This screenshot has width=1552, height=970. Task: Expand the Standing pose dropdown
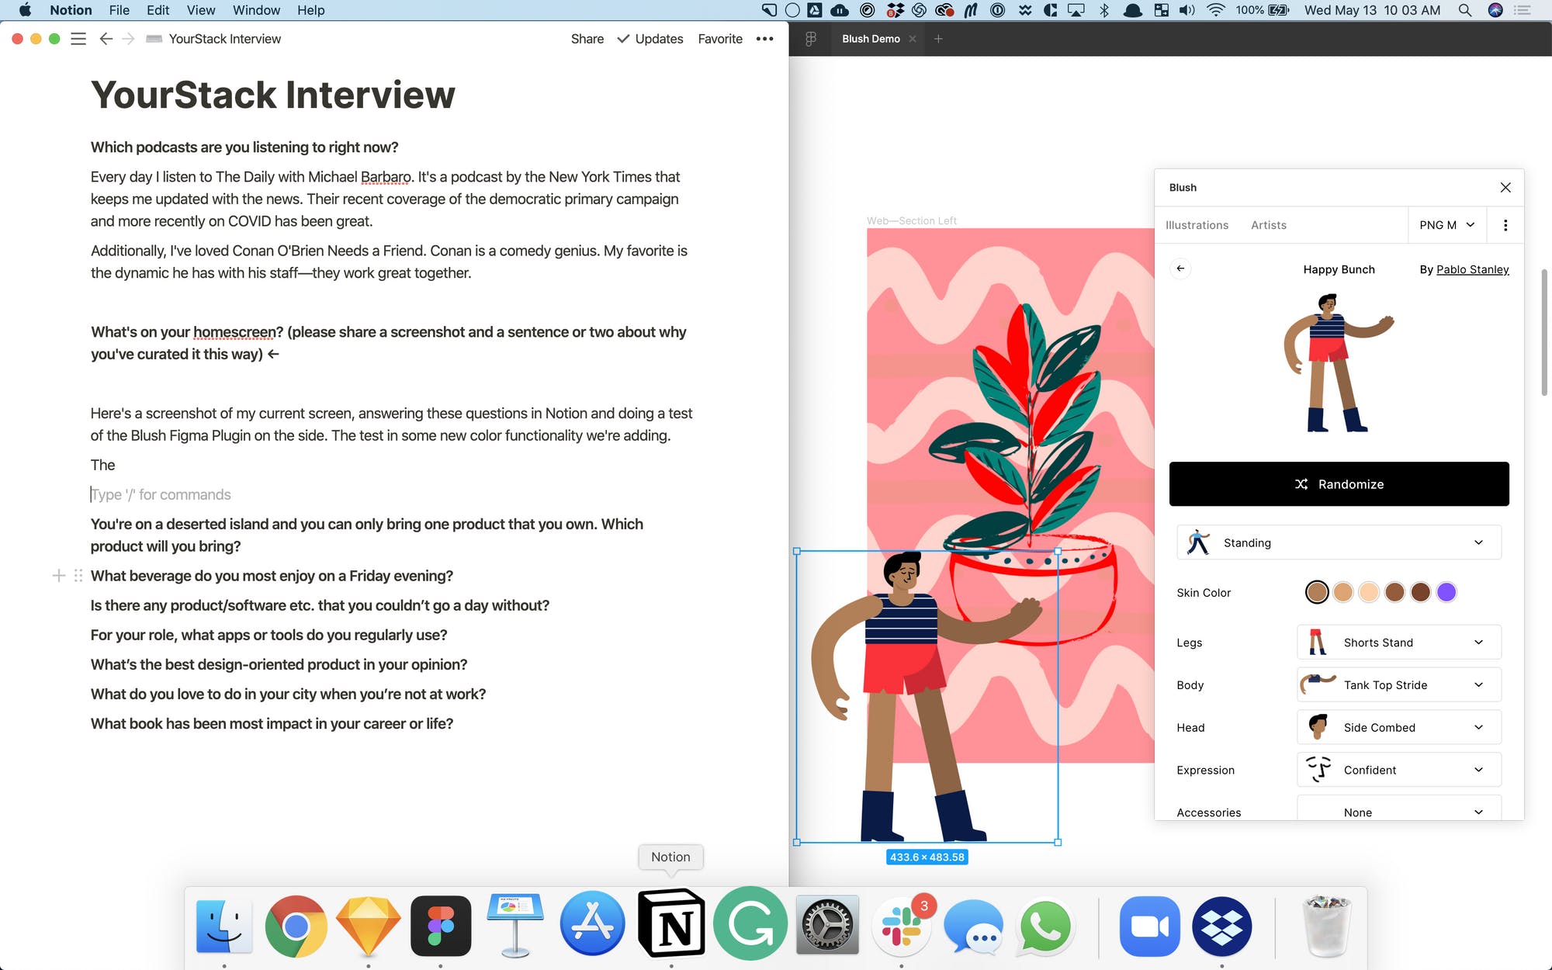[1339, 542]
